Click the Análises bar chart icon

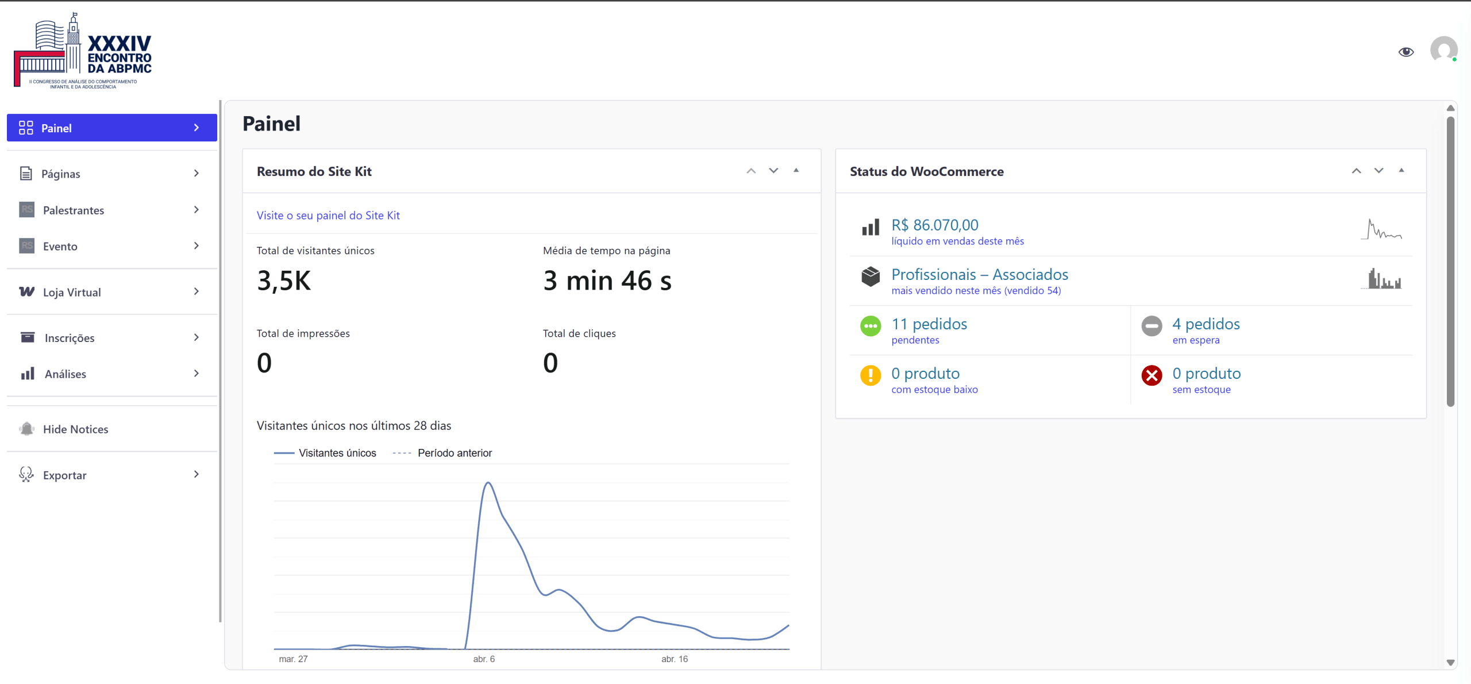click(x=27, y=374)
